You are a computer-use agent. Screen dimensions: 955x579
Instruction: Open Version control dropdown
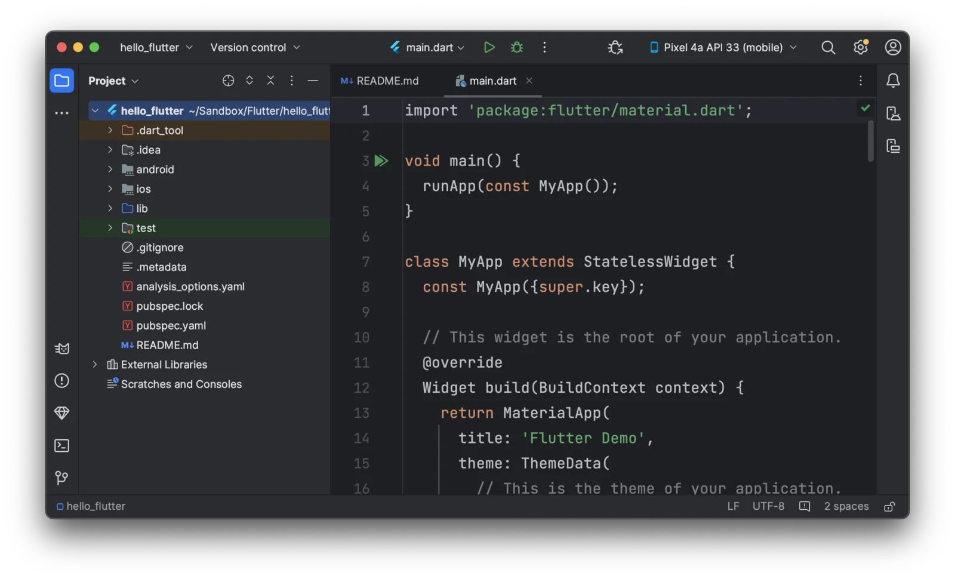point(255,47)
